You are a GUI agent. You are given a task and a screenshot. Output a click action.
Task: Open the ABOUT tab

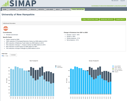58,9
